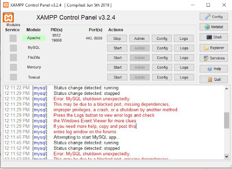
Task: Click the Port(s) column header
Action: click(x=95, y=30)
